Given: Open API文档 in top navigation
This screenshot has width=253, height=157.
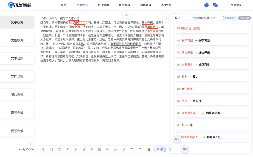Looking at the screenshot, I should [166, 5].
